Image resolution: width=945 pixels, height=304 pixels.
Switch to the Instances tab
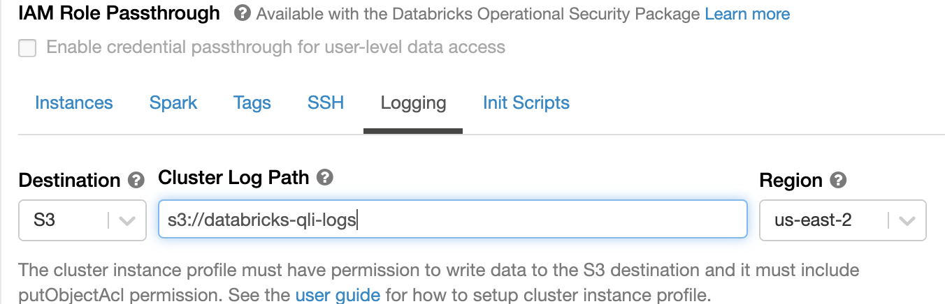pos(74,102)
